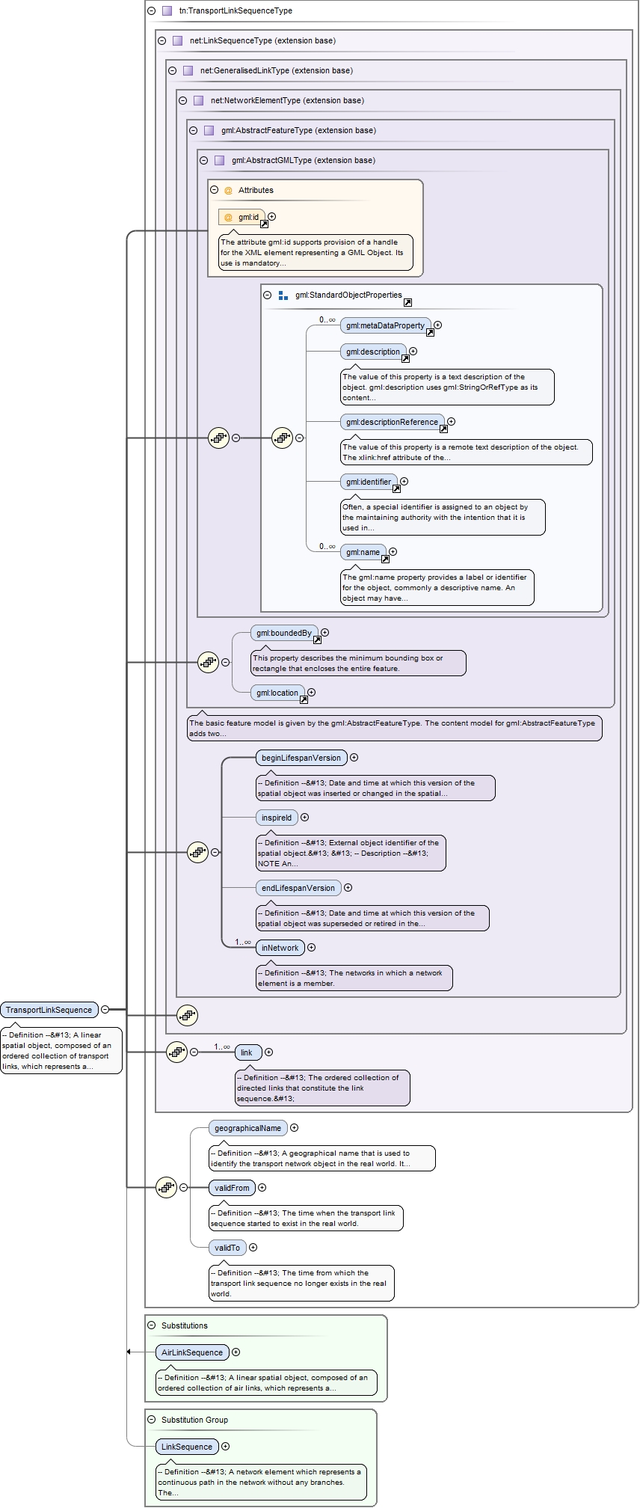
Task: Expand gml:metaDataProperty plus icon
Action: (x=438, y=325)
